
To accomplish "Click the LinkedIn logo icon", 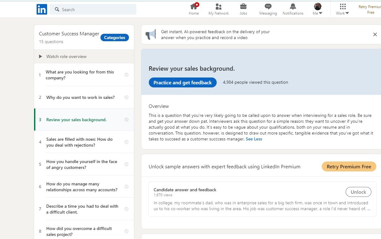I will click(42, 9).
